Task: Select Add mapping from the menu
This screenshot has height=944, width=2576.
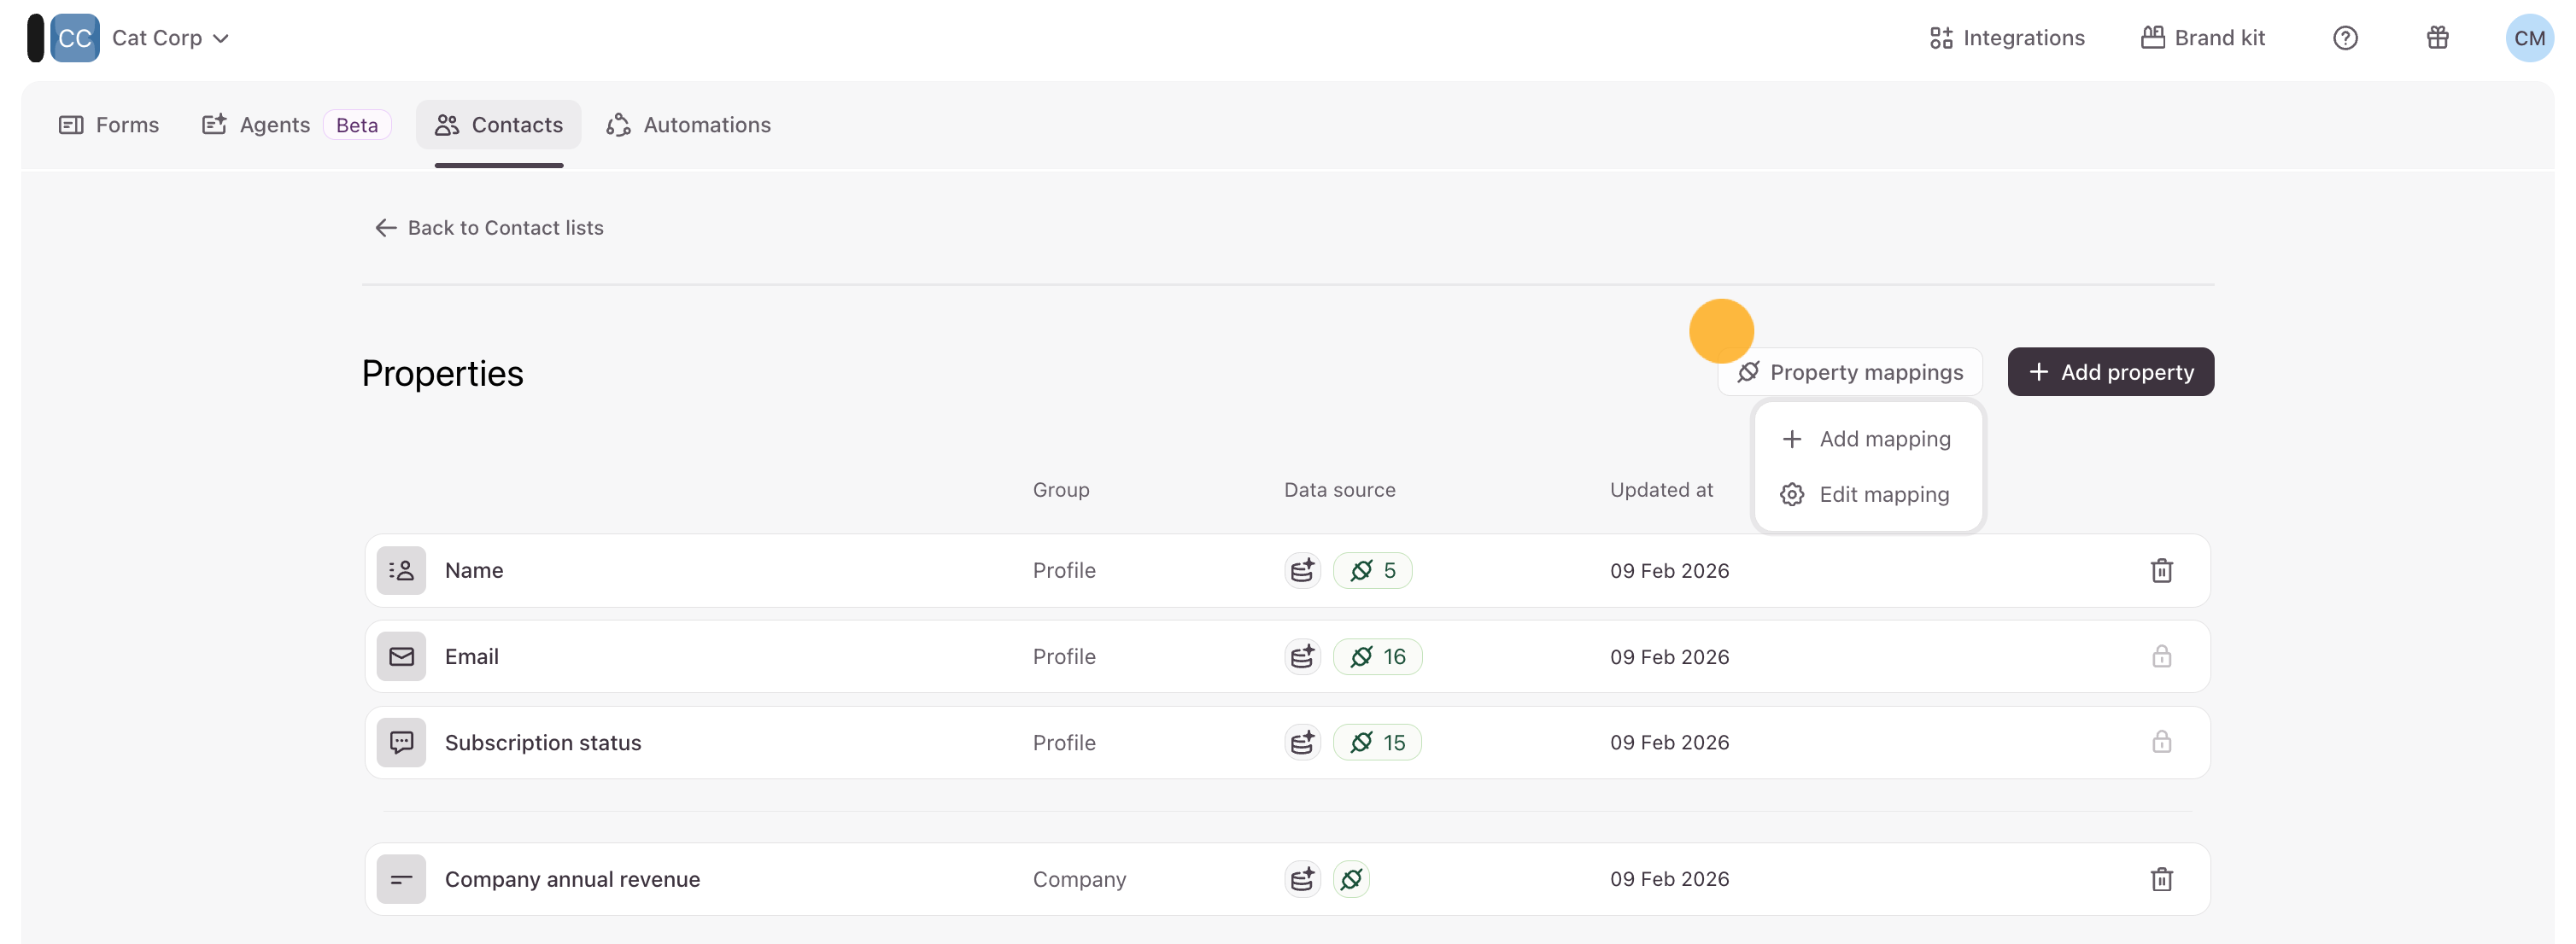Action: tap(1867, 439)
